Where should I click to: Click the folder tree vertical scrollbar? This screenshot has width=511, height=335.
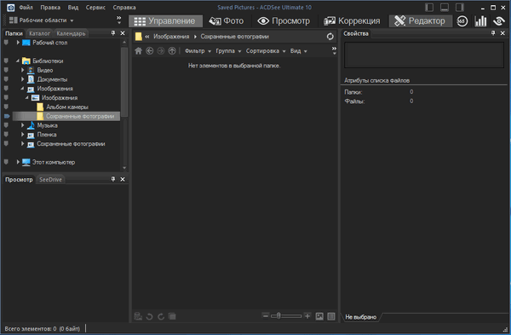pyautogui.click(x=124, y=82)
